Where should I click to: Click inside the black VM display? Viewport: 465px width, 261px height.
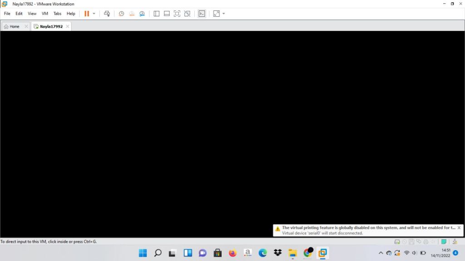[227, 132]
